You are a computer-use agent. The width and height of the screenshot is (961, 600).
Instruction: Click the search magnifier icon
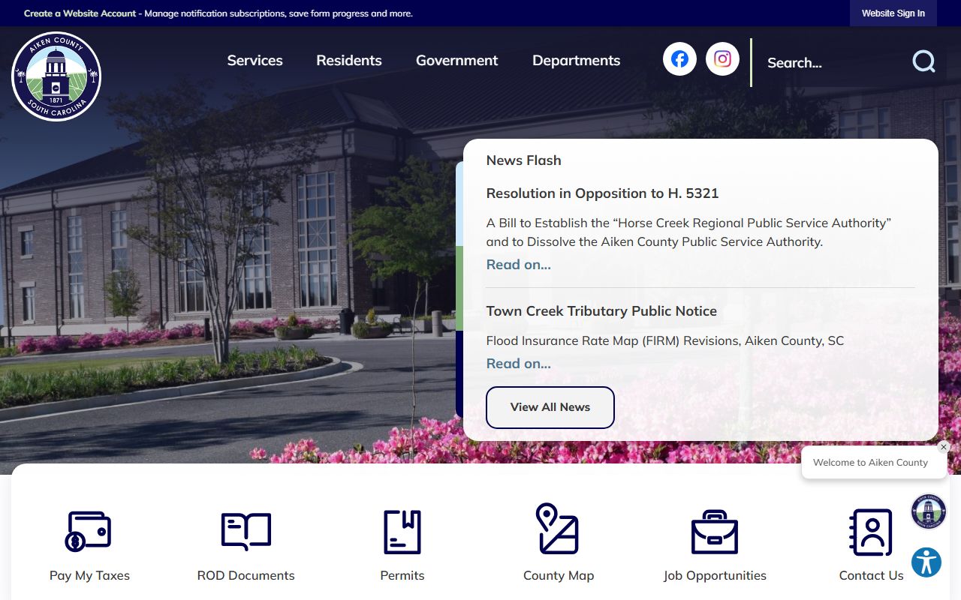(923, 61)
